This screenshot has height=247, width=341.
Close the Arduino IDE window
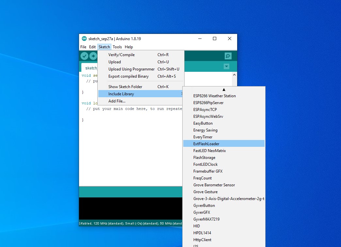click(230, 39)
